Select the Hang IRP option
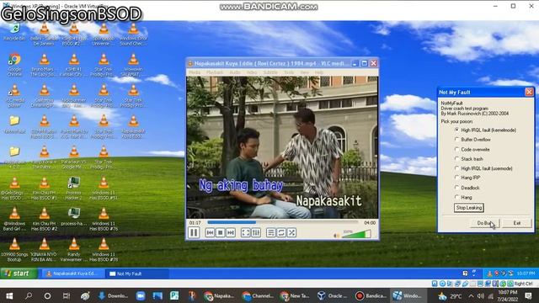 coord(467,178)
